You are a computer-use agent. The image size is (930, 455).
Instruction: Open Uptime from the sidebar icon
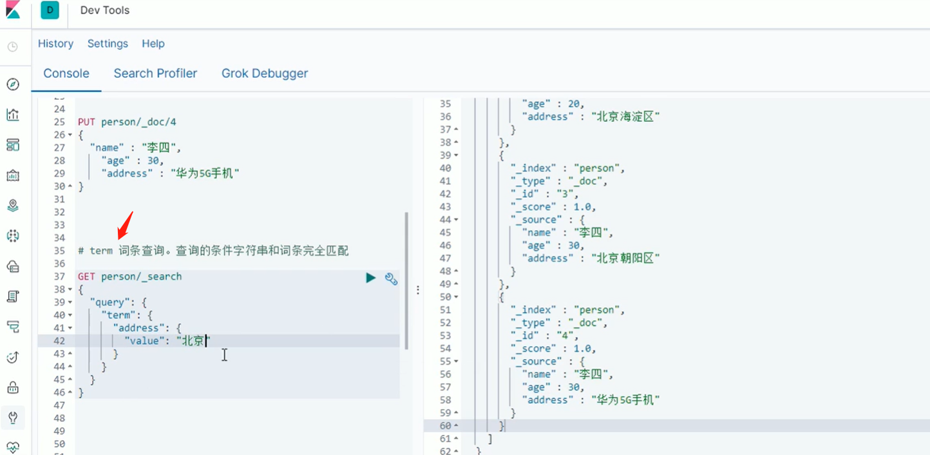(13, 357)
